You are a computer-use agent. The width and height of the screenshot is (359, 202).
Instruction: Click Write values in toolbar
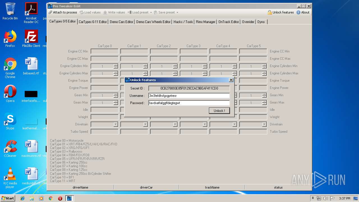[114, 12]
